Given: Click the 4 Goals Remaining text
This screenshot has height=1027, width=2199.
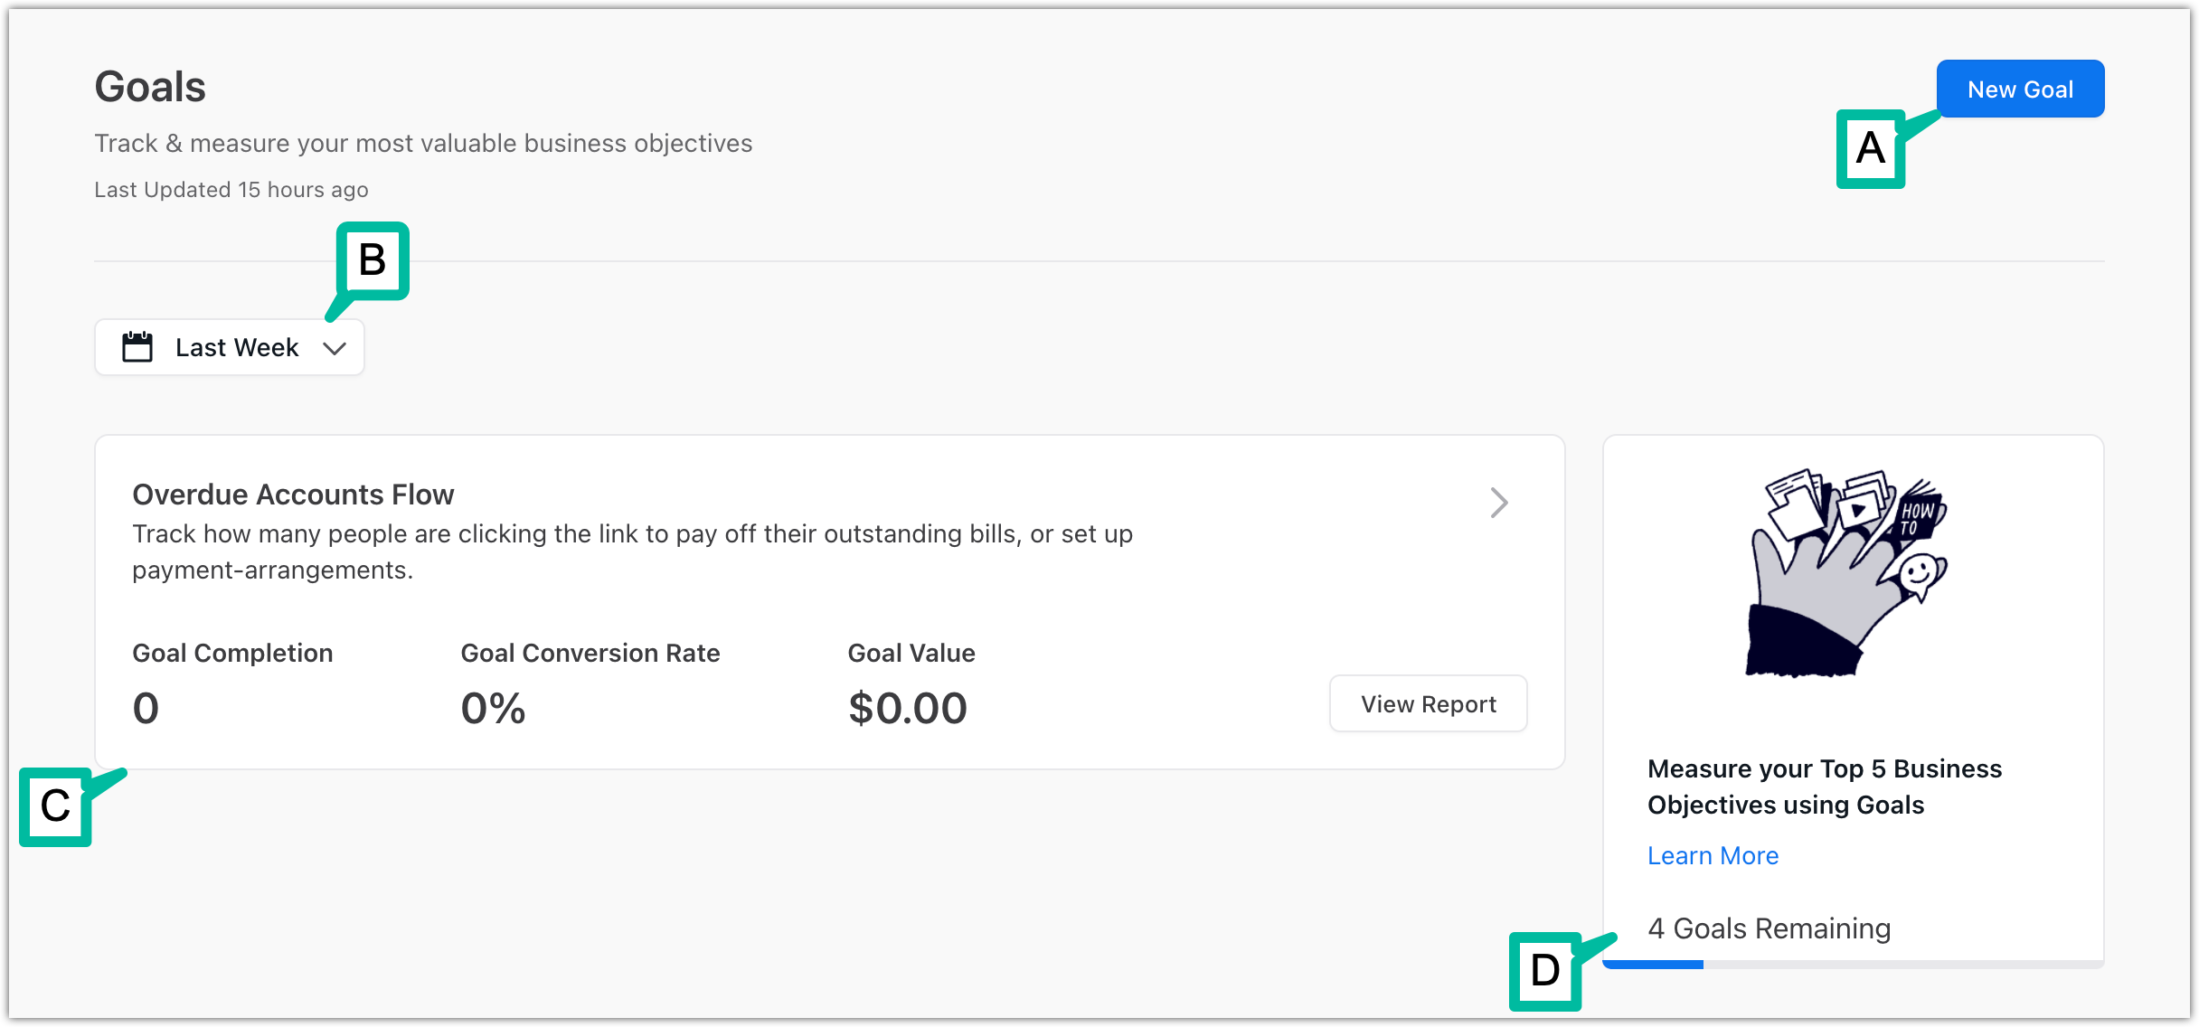Looking at the screenshot, I should [1769, 928].
